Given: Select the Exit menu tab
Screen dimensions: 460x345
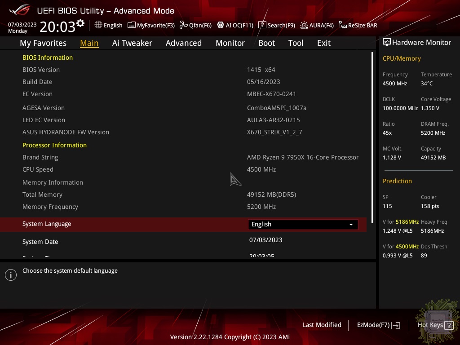Looking at the screenshot, I should point(323,43).
